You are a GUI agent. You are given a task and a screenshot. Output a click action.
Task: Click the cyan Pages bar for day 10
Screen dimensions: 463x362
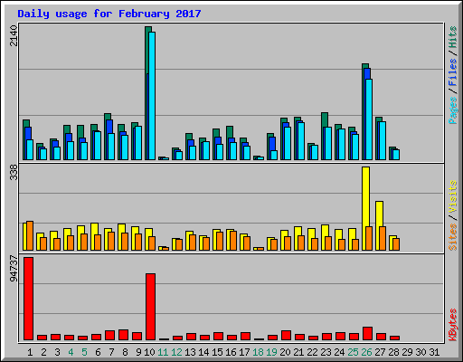pos(152,96)
